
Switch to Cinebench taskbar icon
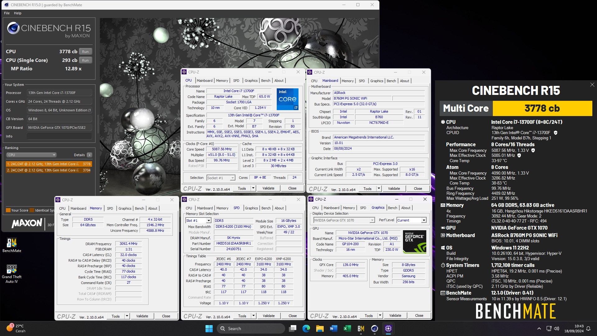pyautogui.click(x=375, y=329)
